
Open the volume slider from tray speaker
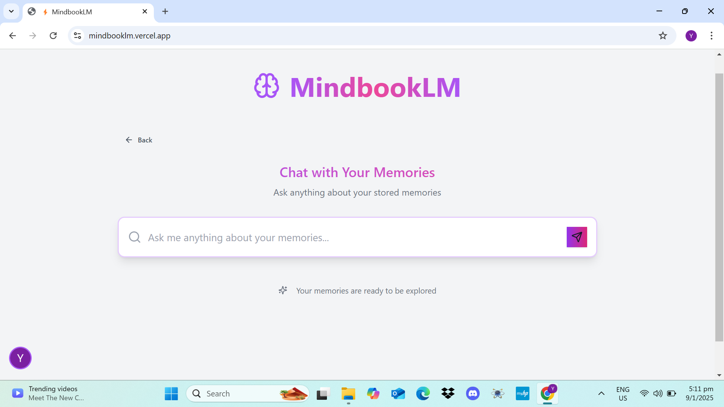tap(658, 393)
